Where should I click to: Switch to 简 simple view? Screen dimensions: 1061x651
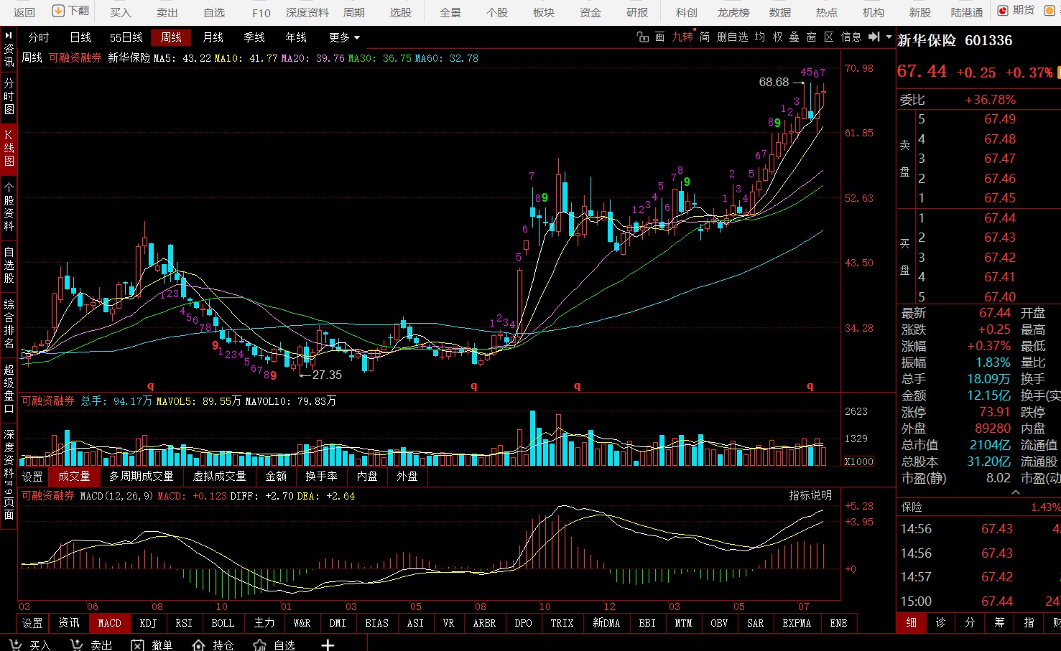click(705, 37)
